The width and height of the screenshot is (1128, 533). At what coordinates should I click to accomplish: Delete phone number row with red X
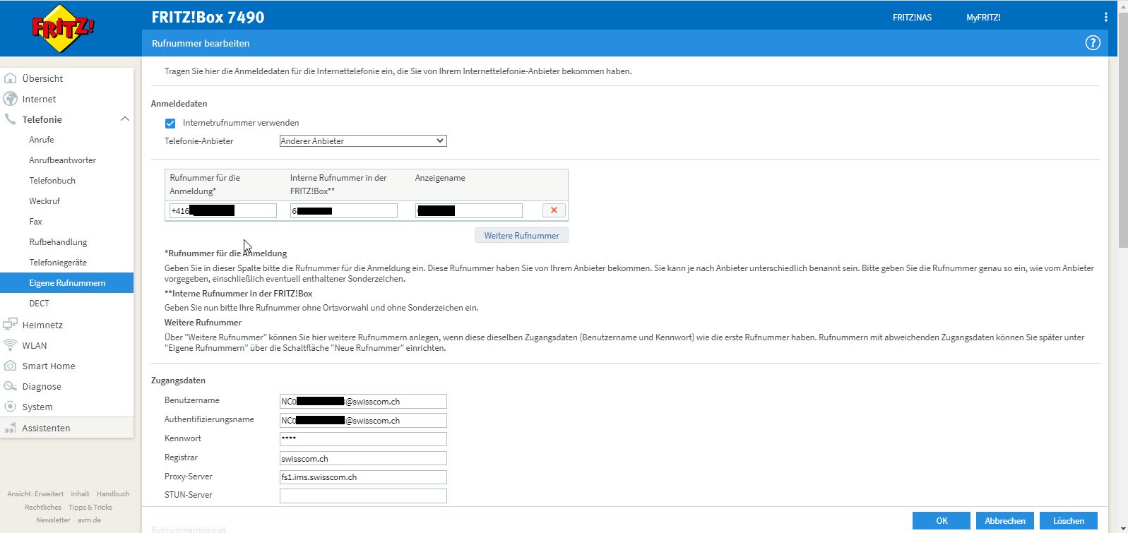pos(554,210)
